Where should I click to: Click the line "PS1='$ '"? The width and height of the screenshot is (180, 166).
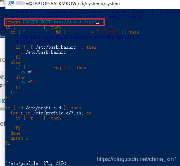point(30,83)
